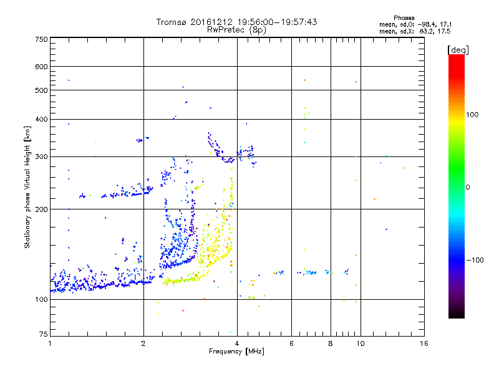Image resolution: width=499 pixels, height=374 pixels.
Task: Click the 'mean, sd,X: 83.2, 17.5' line
Action: tap(415, 31)
